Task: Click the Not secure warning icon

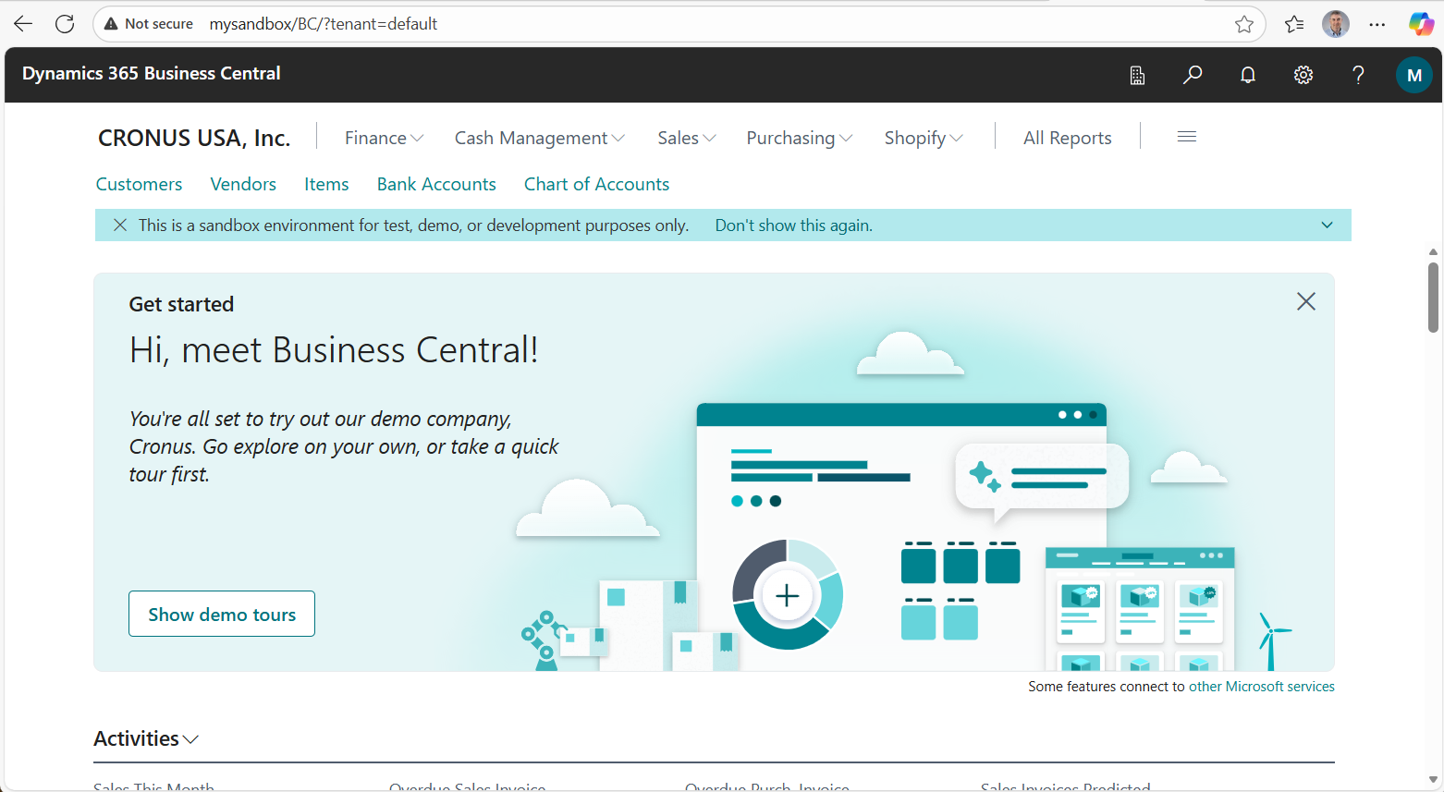Action: (111, 24)
